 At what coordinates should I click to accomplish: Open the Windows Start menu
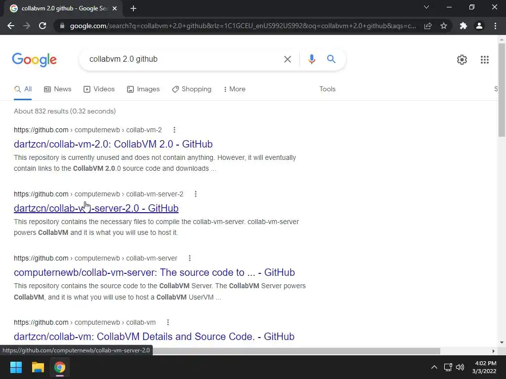pyautogui.click(x=16, y=367)
